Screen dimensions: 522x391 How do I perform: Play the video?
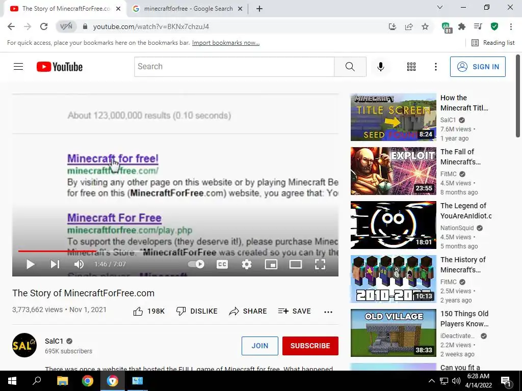click(30, 264)
